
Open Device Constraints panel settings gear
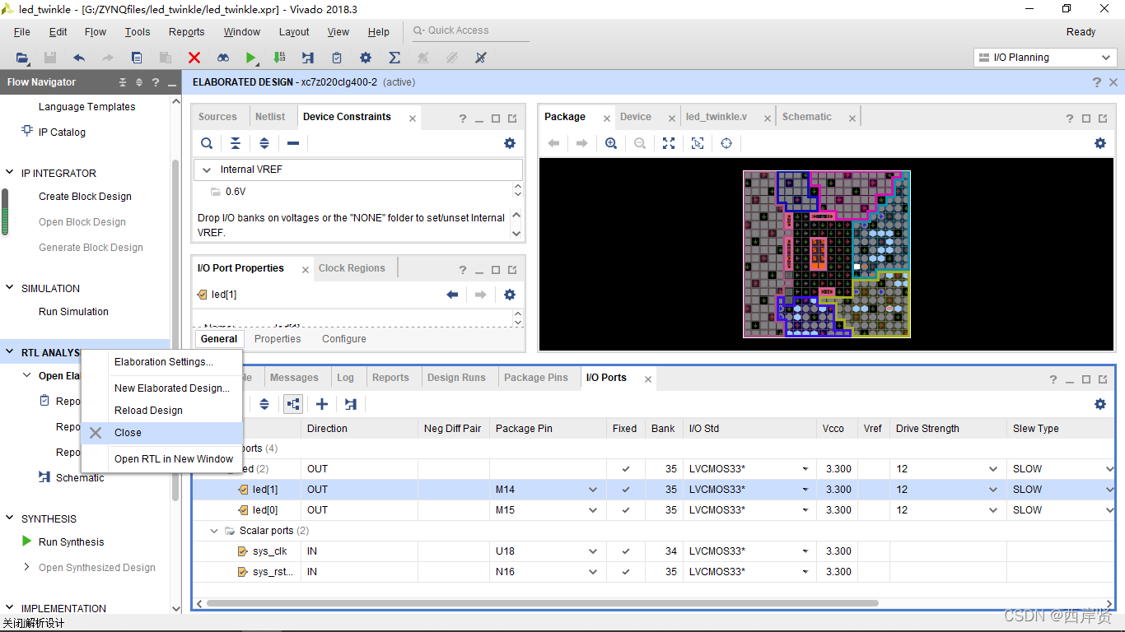[510, 143]
